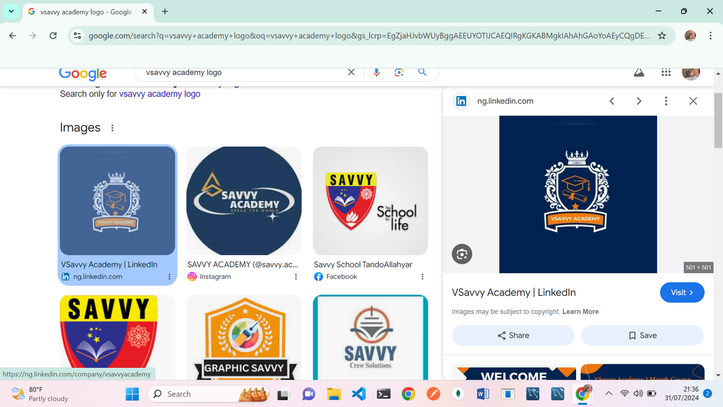Reload the current Google search page

53,36
